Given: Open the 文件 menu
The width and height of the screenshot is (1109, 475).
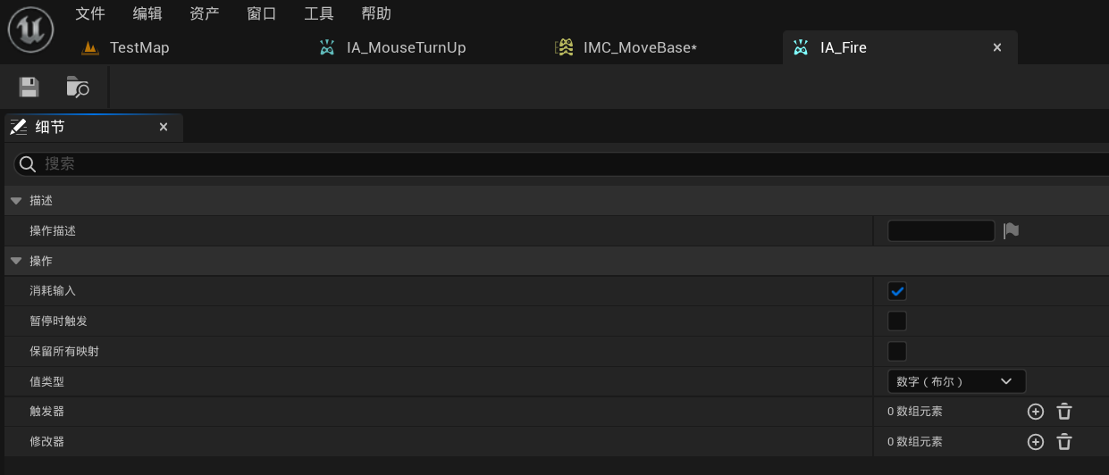Looking at the screenshot, I should (x=90, y=13).
